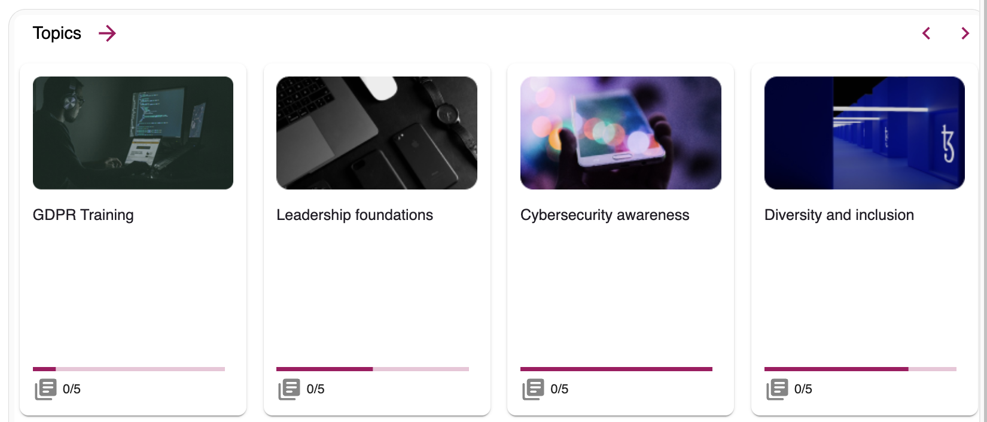Click the lessons icon on Cybersecurity awareness card
The width and height of the screenshot is (987, 422).
pos(533,389)
